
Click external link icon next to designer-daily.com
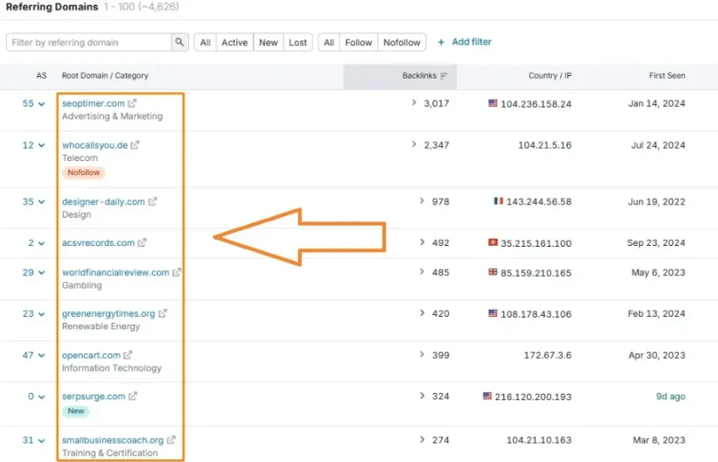coord(152,201)
